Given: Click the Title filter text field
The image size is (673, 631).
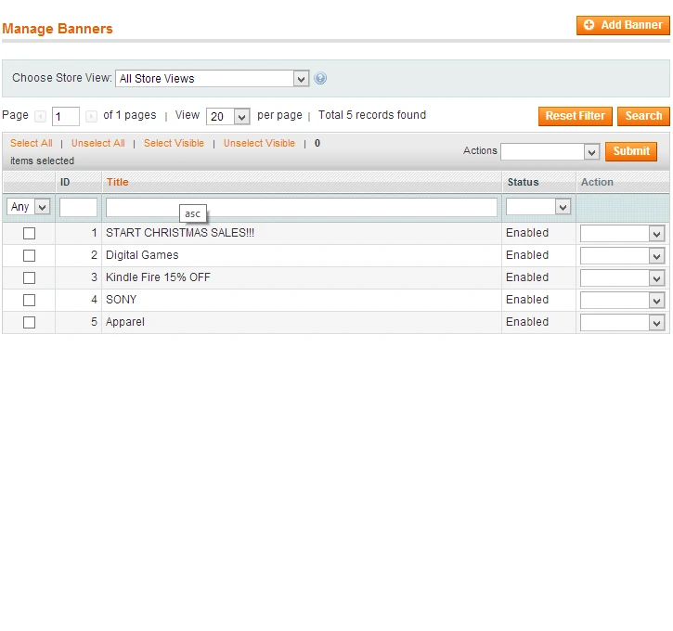Looking at the screenshot, I should 301,207.
